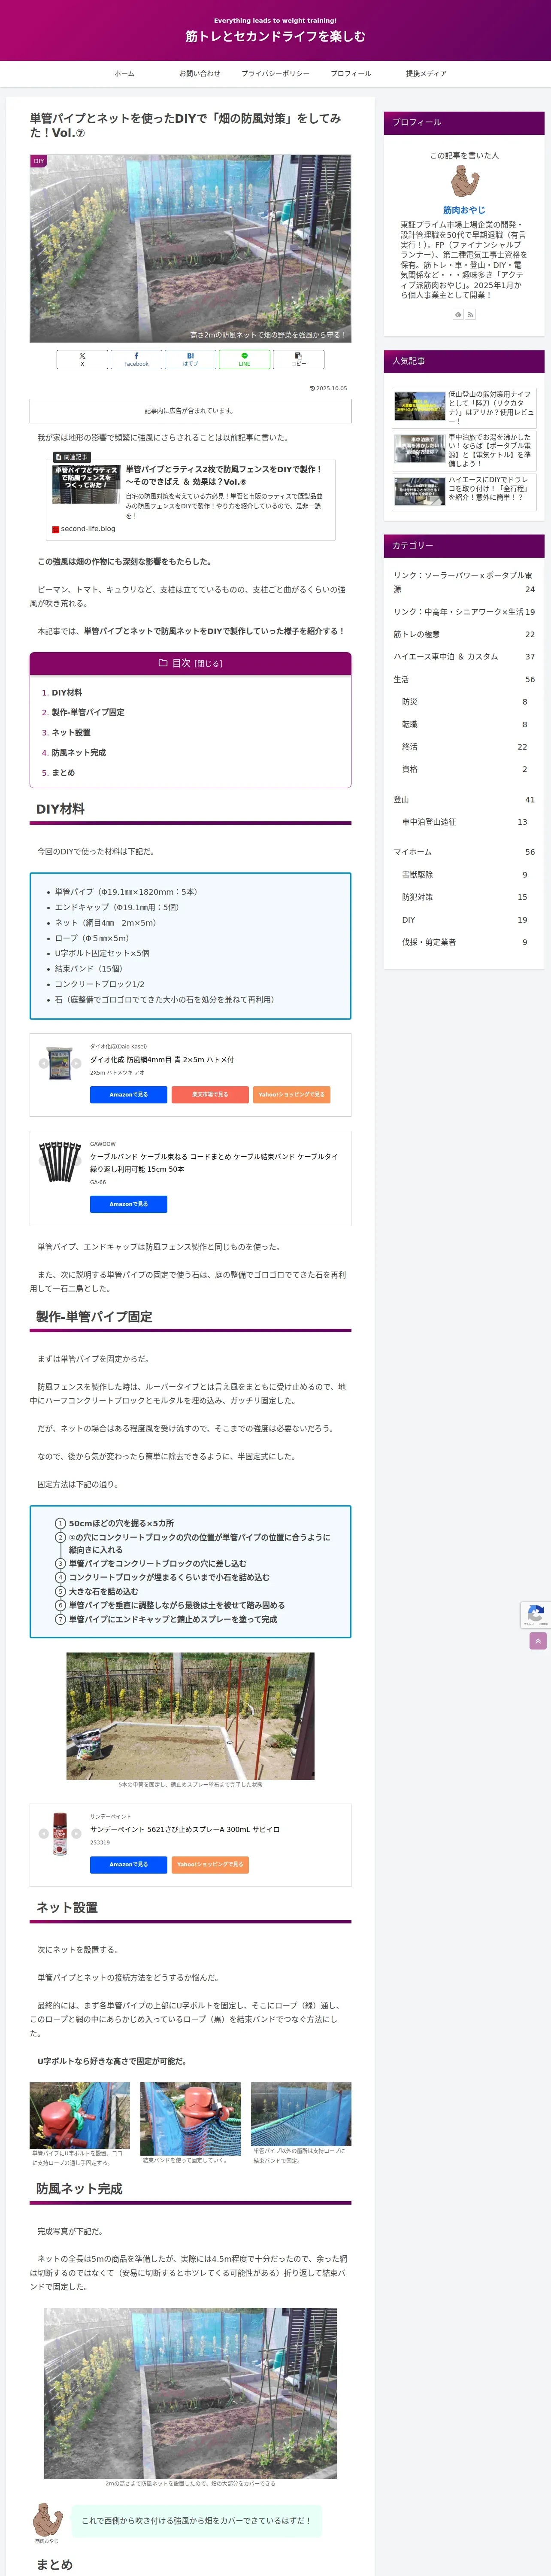Open the ソーラーパワー x ポータブル電源 category

click(464, 582)
